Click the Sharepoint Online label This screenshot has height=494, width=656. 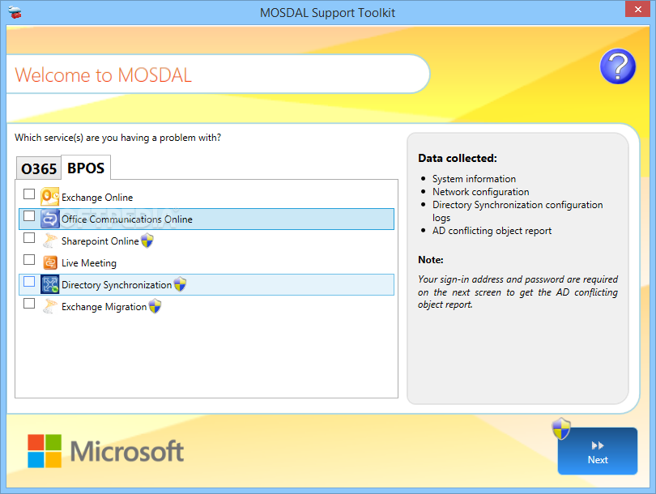tap(100, 241)
